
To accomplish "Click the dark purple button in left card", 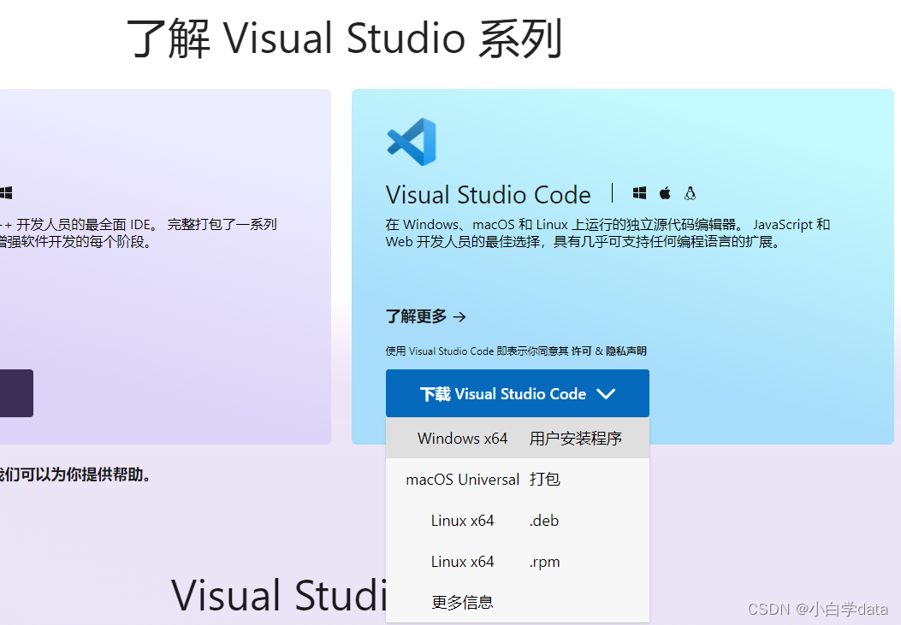I will (x=16, y=393).
